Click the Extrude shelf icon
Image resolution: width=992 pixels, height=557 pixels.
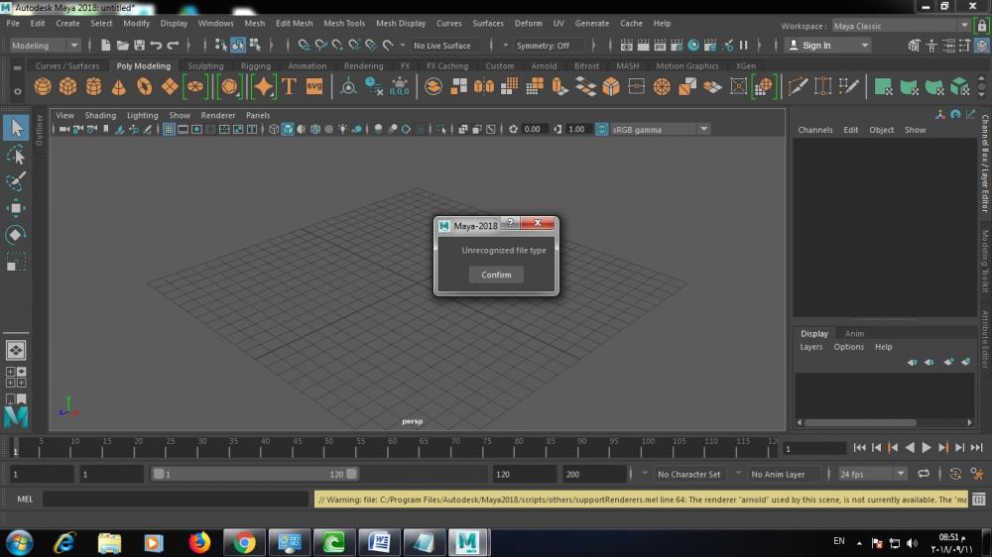click(559, 86)
